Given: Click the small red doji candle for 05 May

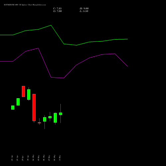Looking at the screenshot, I should [x=40, y=123].
